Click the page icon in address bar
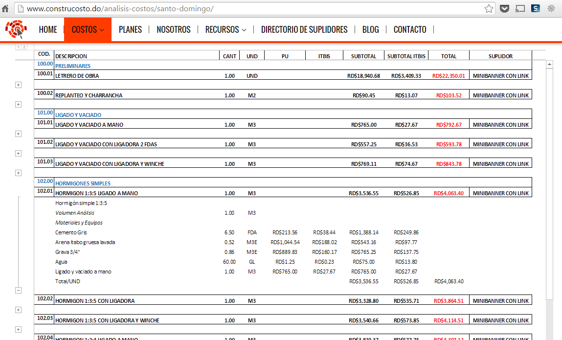562x340 pixels. point(21,9)
